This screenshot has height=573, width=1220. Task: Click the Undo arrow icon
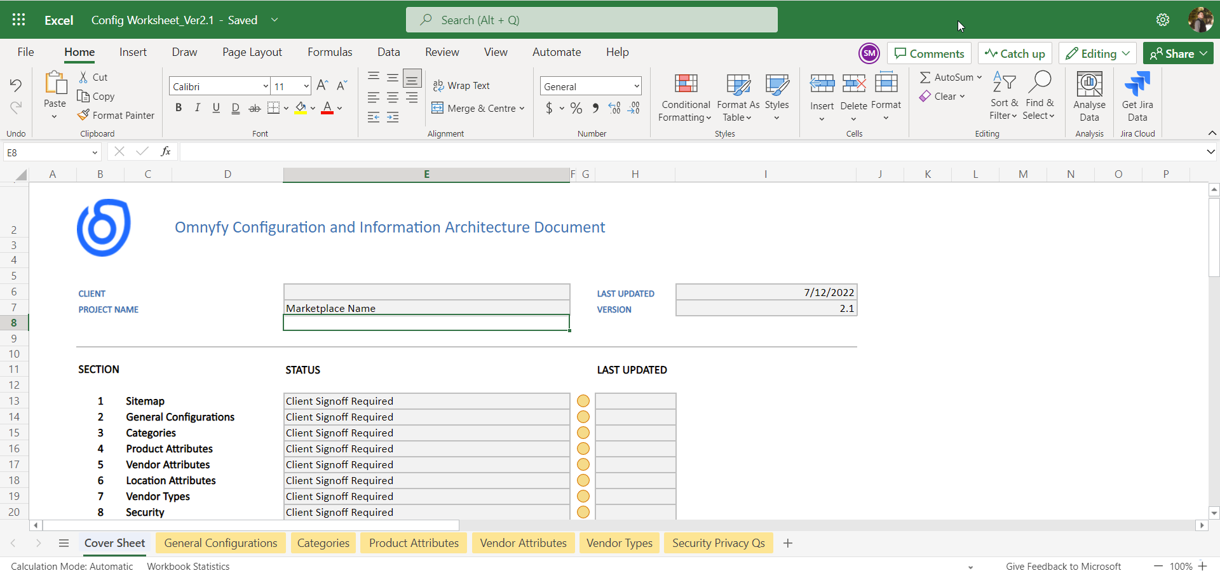pyautogui.click(x=16, y=84)
